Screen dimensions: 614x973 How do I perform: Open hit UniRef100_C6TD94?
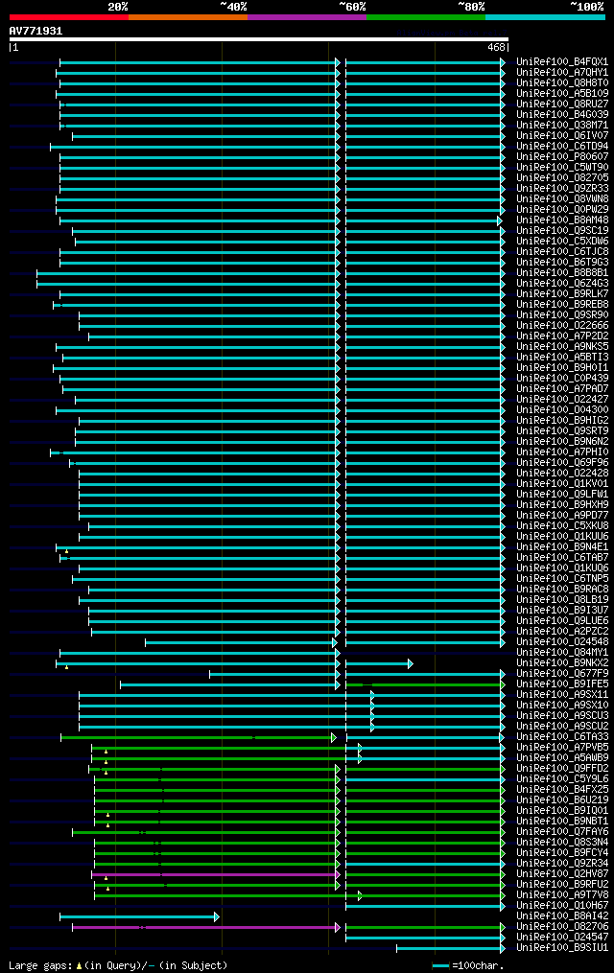tap(562, 147)
